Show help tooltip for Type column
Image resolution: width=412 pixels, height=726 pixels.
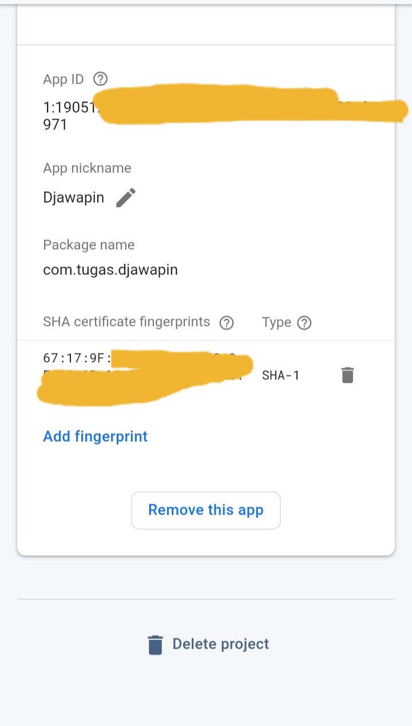(x=304, y=323)
